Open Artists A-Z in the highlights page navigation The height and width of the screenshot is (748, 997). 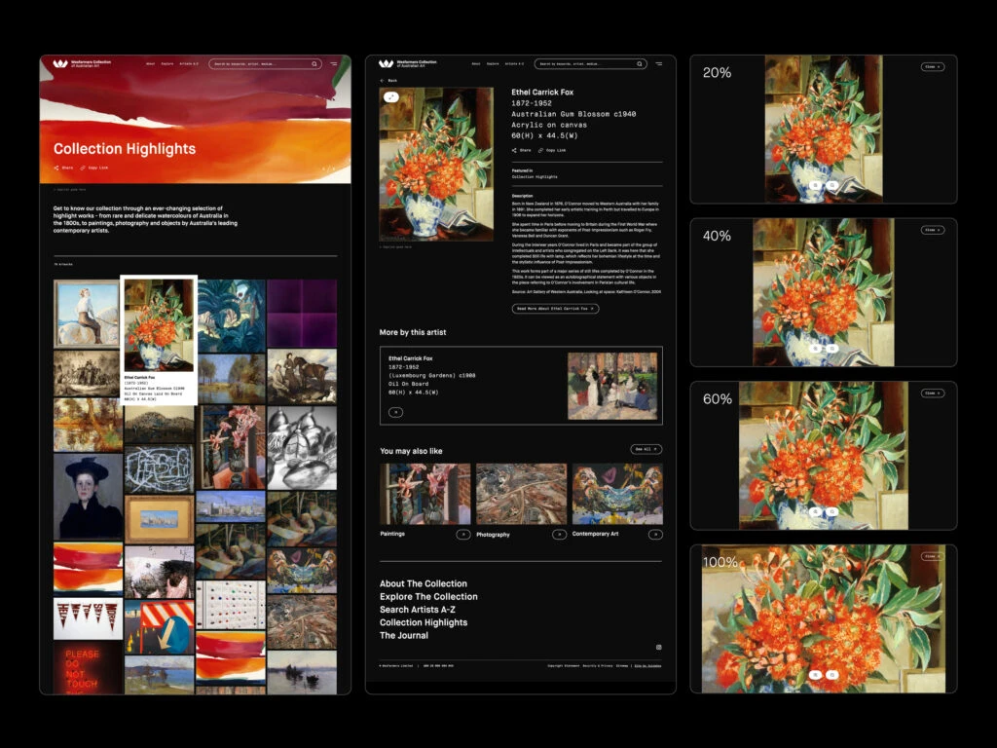click(189, 64)
